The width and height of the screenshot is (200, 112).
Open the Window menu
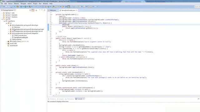45,4
